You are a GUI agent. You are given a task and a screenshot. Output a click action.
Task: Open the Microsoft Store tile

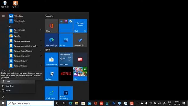52,59
